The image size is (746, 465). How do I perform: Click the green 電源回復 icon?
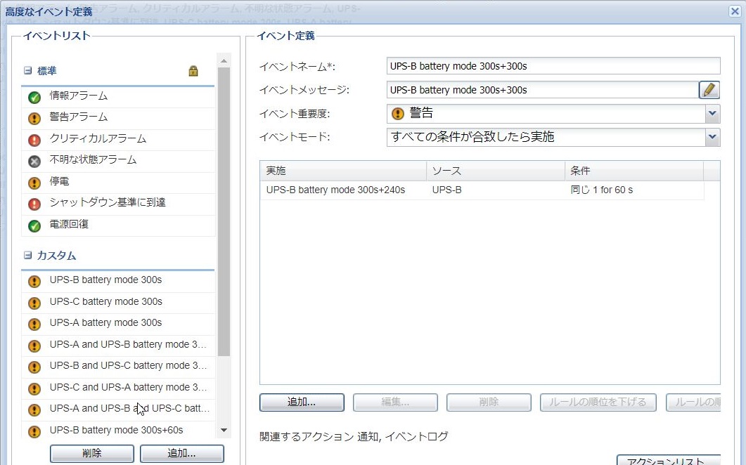pos(34,225)
